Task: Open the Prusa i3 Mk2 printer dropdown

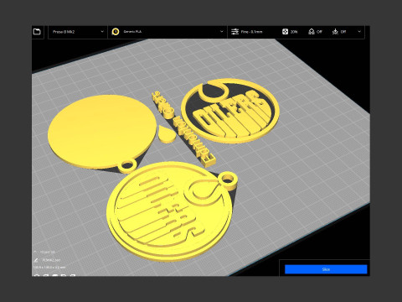Action: (78, 32)
